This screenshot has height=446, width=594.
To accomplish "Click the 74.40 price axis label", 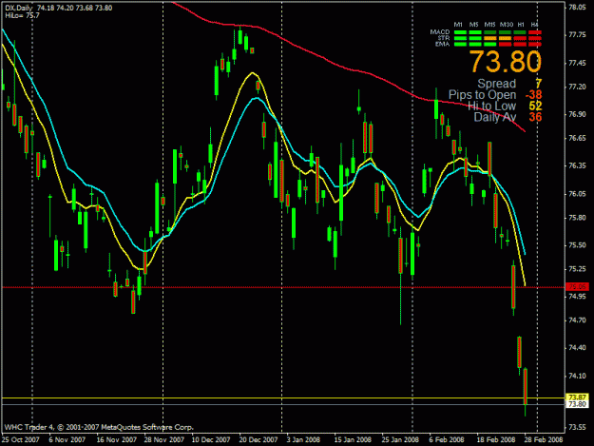I will click(x=577, y=348).
